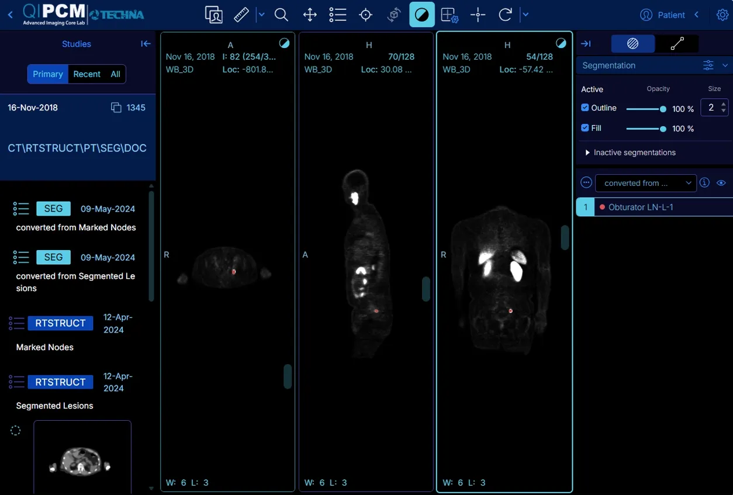Select the ruler measurement tool

[x=241, y=15]
